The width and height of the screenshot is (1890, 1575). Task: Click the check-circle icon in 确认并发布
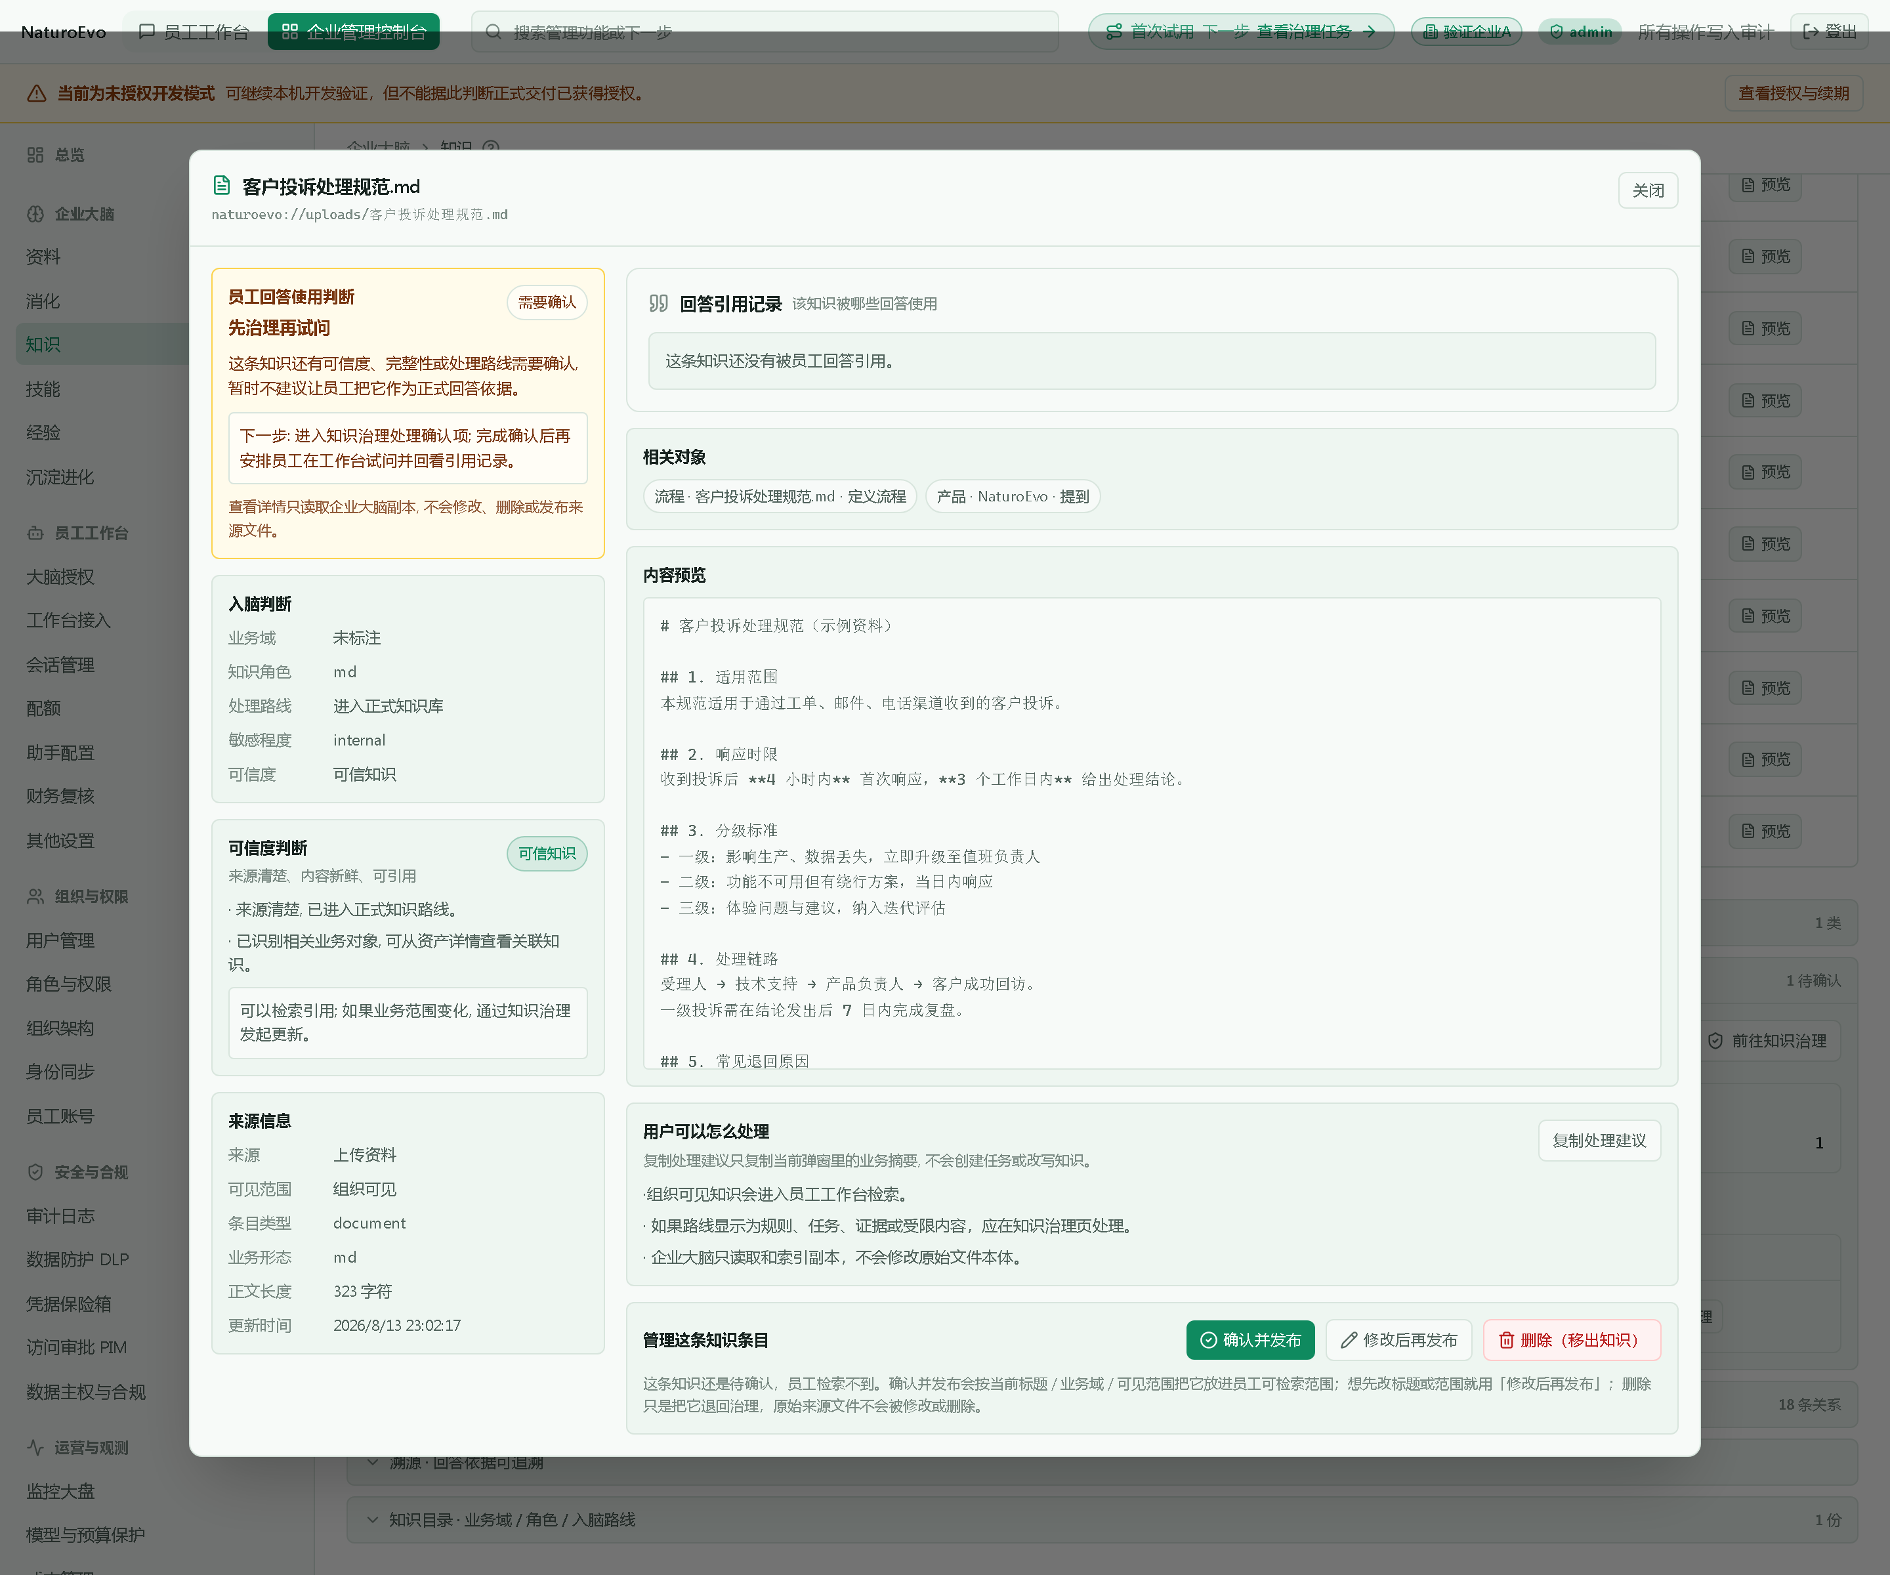coord(1209,1340)
